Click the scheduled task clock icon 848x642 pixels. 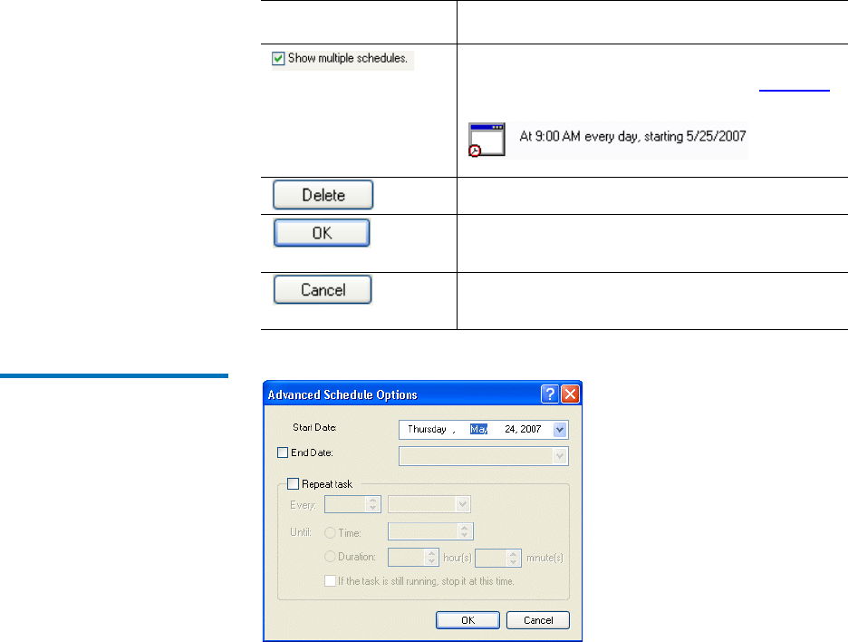(487, 140)
